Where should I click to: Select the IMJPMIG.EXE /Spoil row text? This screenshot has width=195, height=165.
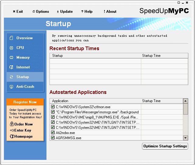pyautogui.click(x=97, y=117)
